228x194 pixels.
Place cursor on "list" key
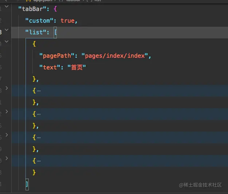36,32
